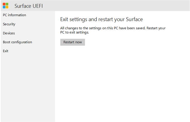Image resolution: width=190 pixels, height=122 pixels.
Task: Click the yellow square of Microsoft logo
Action: point(7,7)
